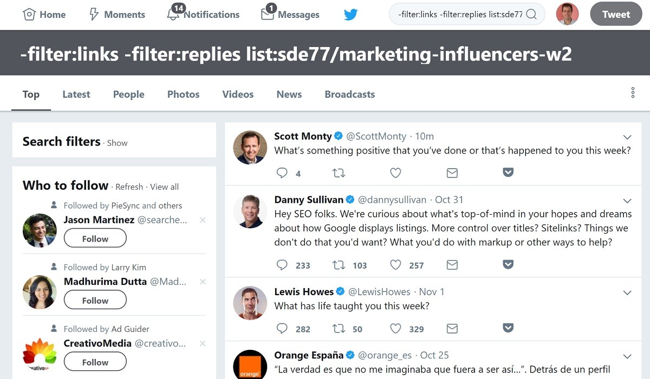650x379 pixels.
Task: Retweet Danny Sullivan's tweet
Action: point(339,265)
